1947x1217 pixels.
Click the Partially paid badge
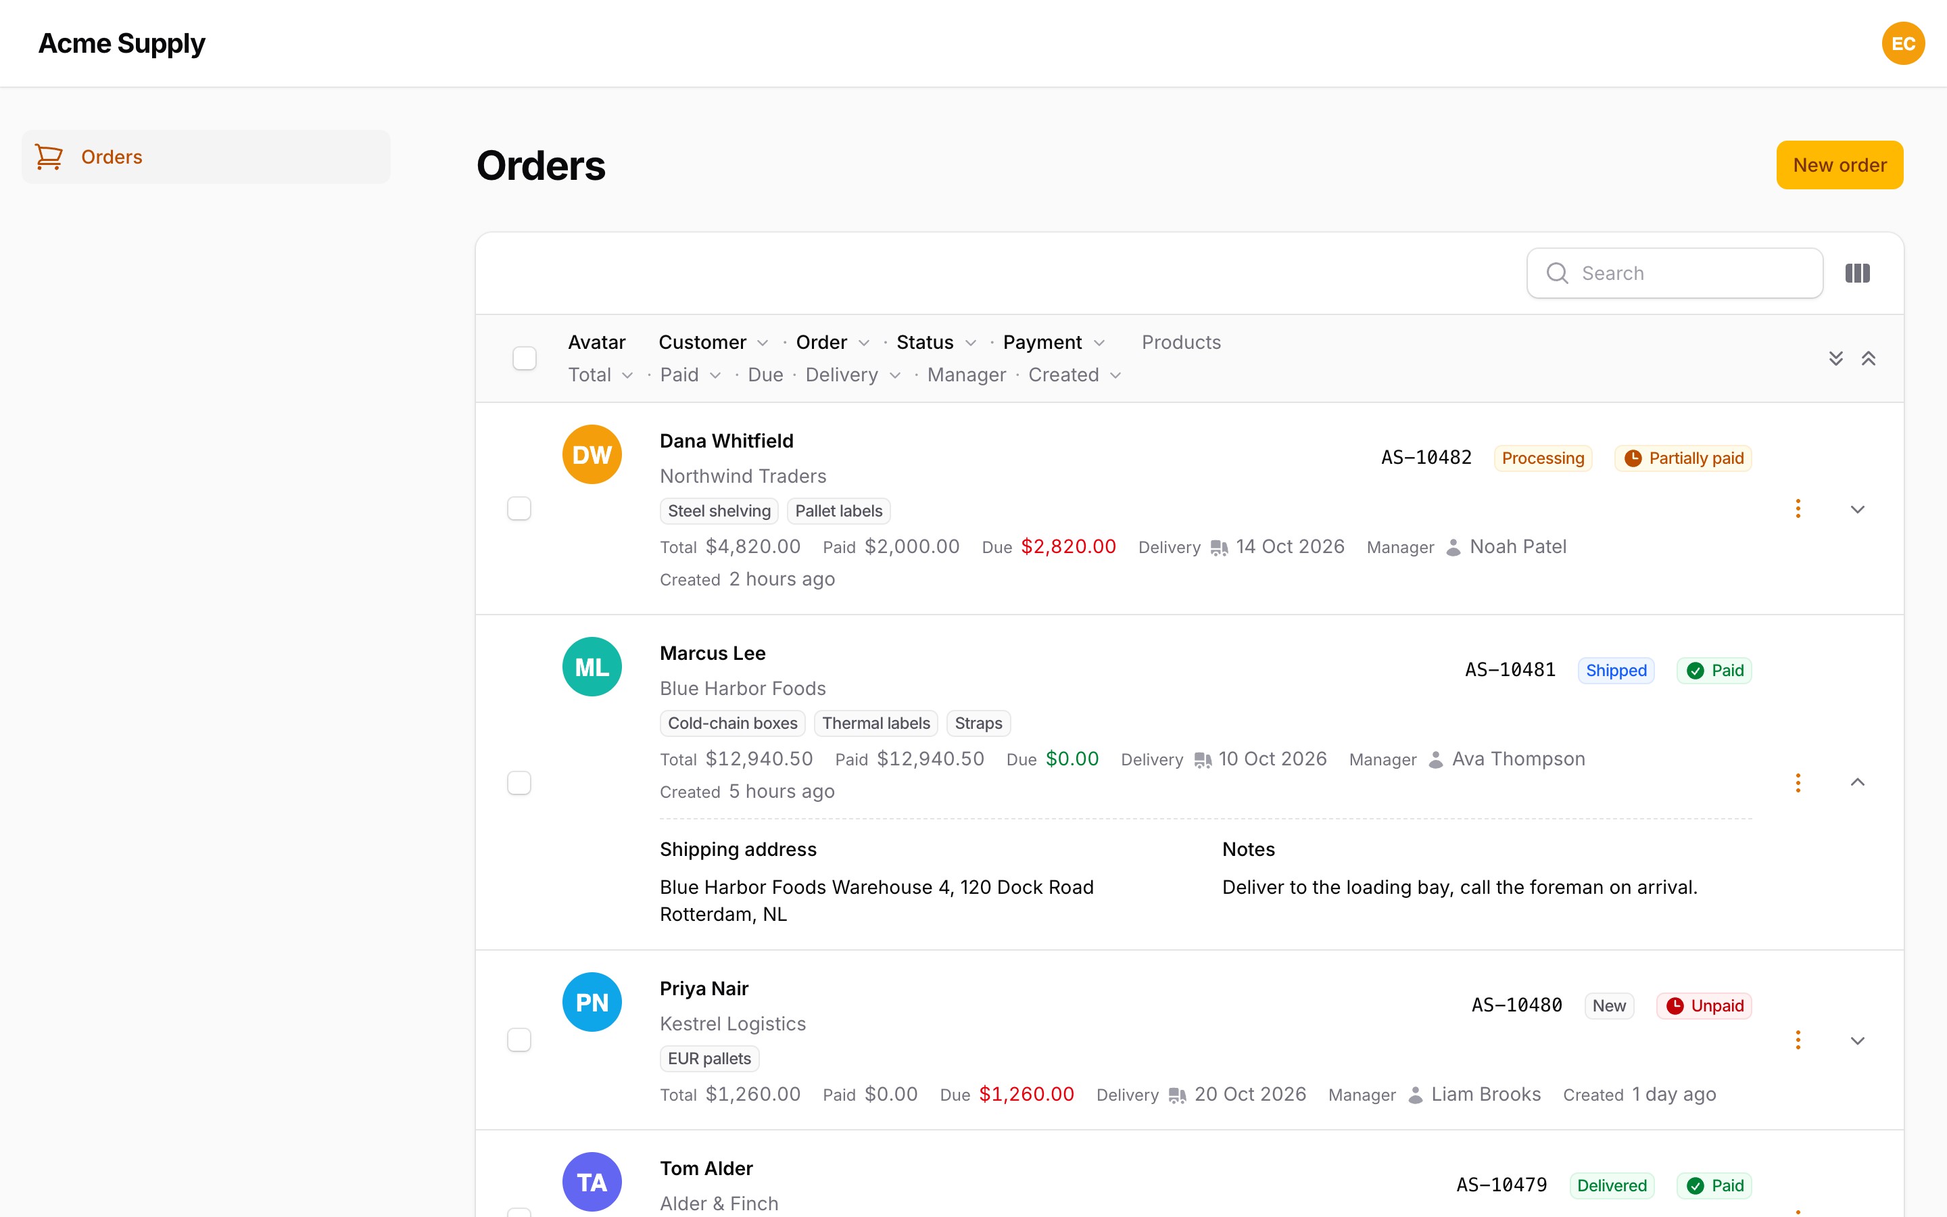pyautogui.click(x=1683, y=458)
